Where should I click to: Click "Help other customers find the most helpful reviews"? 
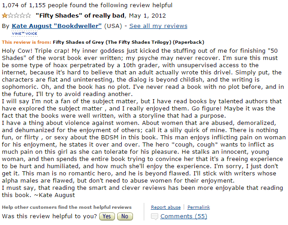tap(67, 207)
